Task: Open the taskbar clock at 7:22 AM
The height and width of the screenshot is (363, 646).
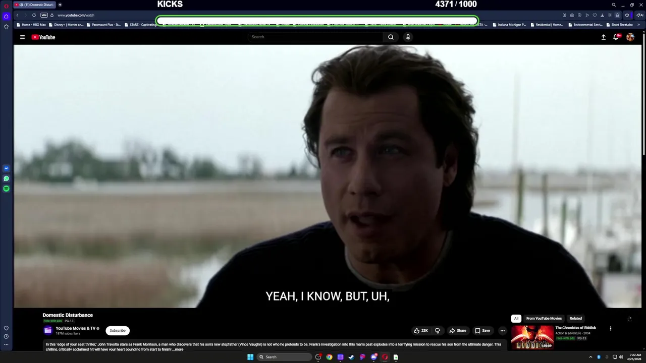Action: 633,357
